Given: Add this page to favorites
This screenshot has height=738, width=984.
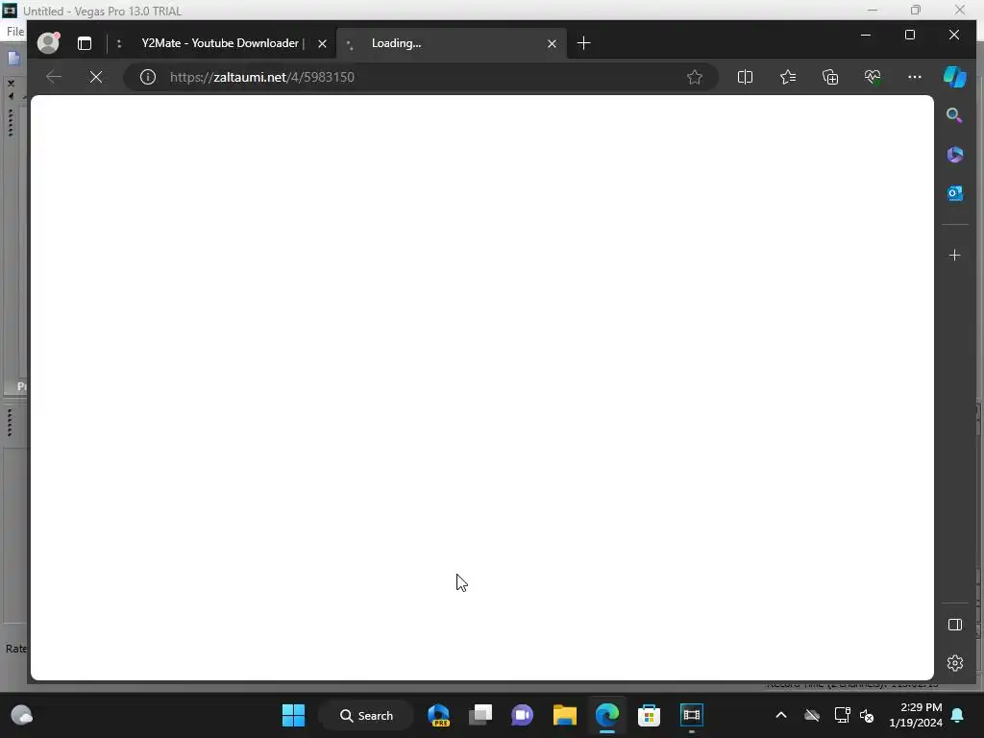Looking at the screenshot, I should [694, 77].
